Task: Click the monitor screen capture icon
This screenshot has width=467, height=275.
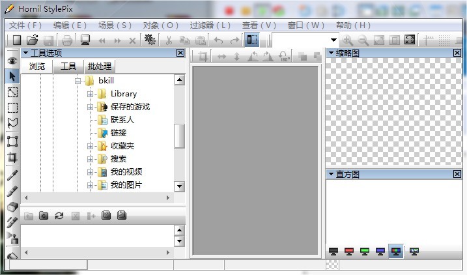Action: pyautogui.click(x=85, y=40)
